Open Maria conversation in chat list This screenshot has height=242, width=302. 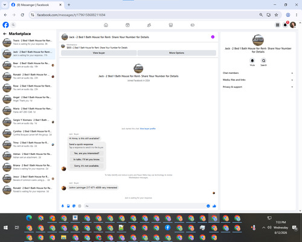coord(28,110)
